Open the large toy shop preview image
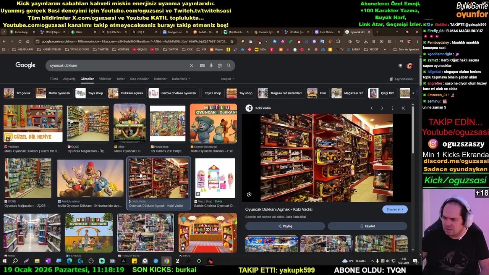Viewport: 489px width, 275px height. (x=326, y=157)
